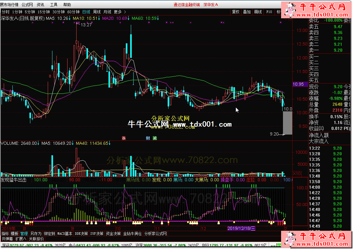353x249 pixels.
Task: Select the 分析家公式网 indicator template
Action: click(x=156, y=234)
